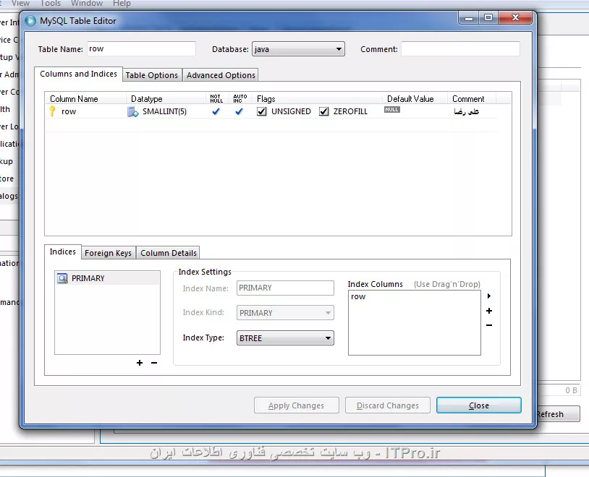The height and width of the screenshot is (477, 589).
Task: Click the SMALLINT datatype icon
Action: (133, 111)
